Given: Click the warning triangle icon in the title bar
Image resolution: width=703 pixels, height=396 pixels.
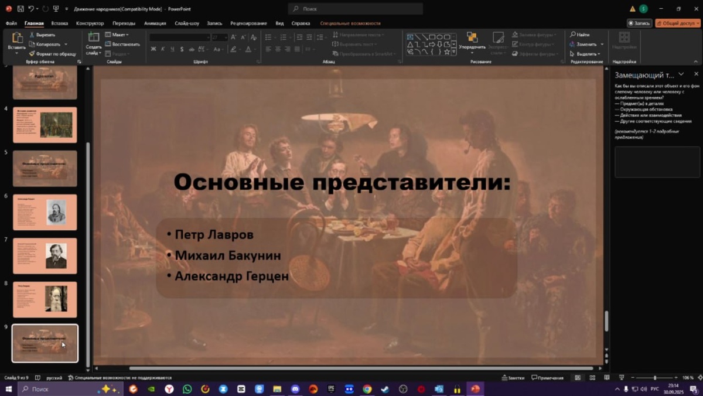Looking at the screenshot, I should [x=633, y=9].
